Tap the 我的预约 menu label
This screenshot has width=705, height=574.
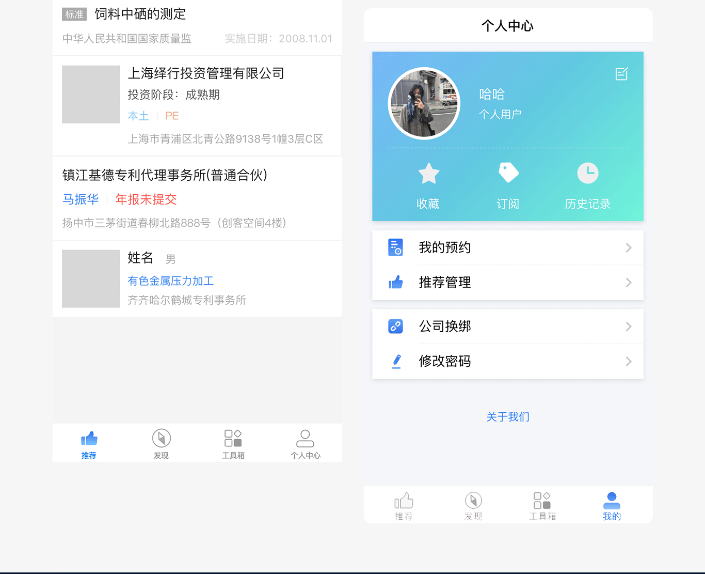coord(445,247)
